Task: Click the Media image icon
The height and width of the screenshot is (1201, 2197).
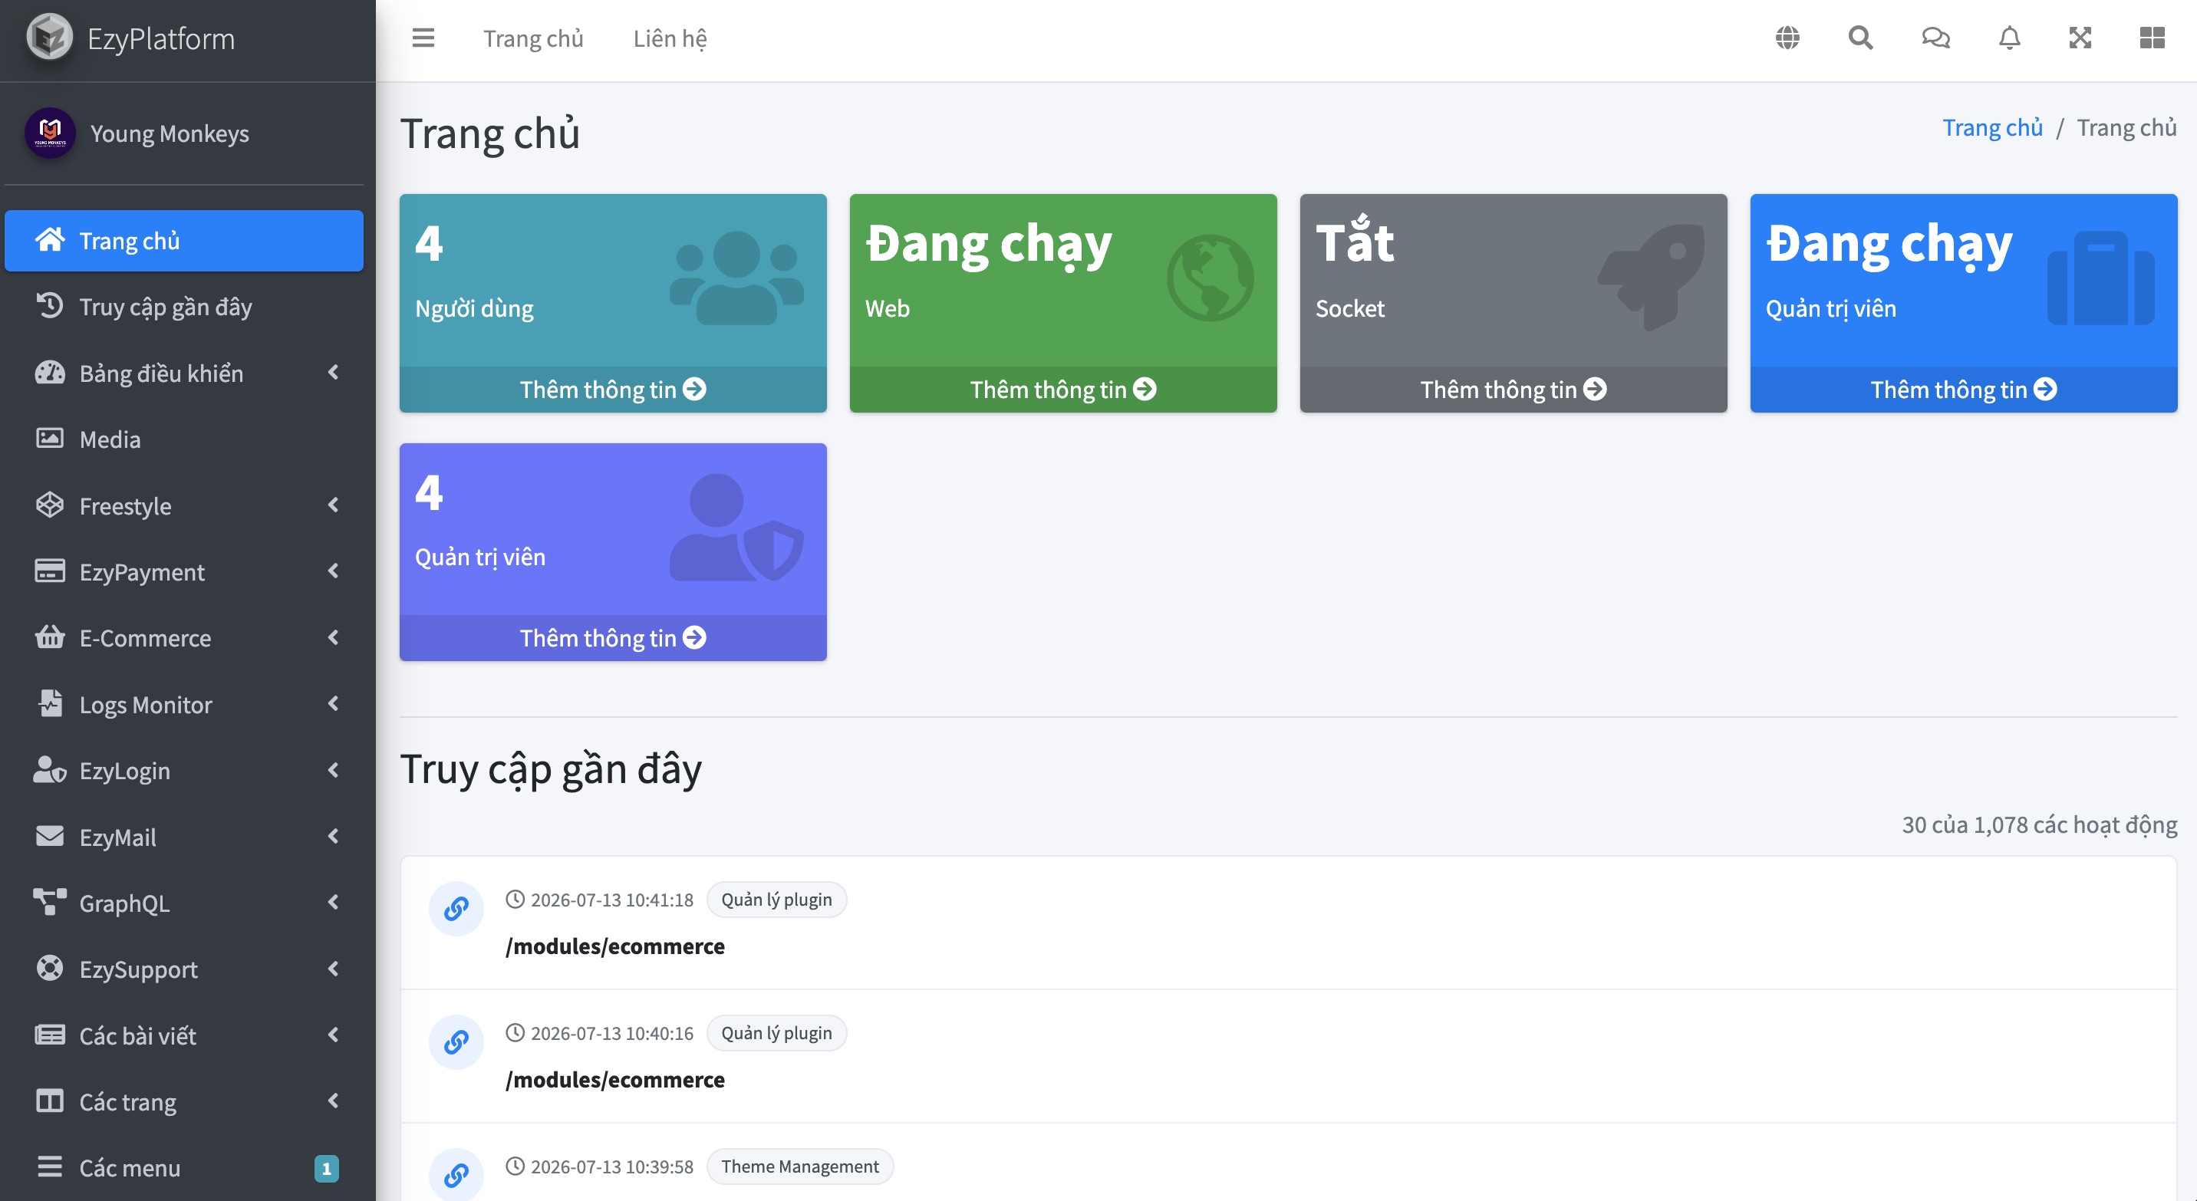Action: tap(49, 439)
